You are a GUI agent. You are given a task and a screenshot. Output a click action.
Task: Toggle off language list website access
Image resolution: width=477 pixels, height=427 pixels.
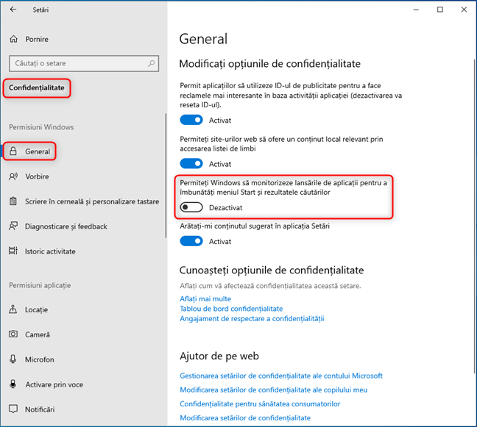191,164
